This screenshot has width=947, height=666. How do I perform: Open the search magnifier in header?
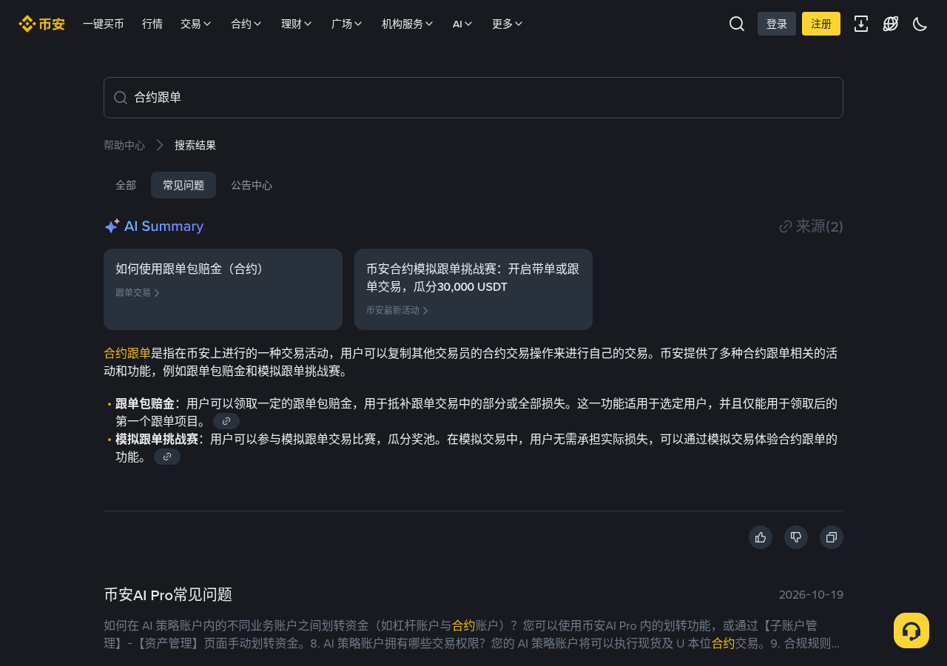tap(737, 24)
